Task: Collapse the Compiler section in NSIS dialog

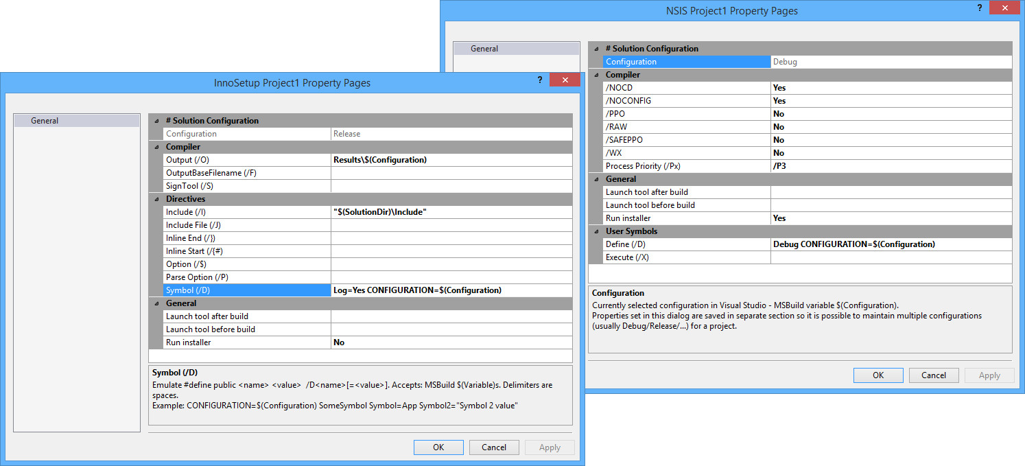Action: click(x=596, y=75)
